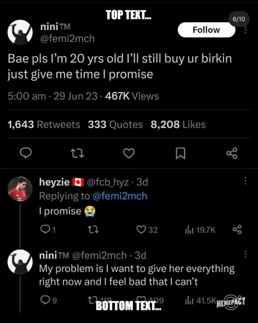View the 333 Quotes list
The width and height of the screenshot is (258, 323).
pos(115,125)
